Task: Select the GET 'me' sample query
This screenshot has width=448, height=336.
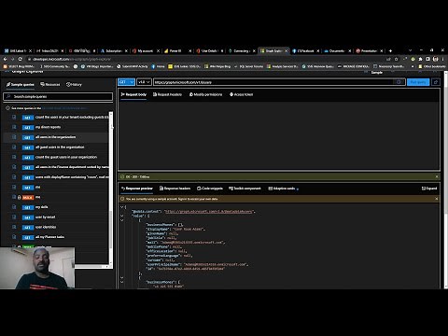Action: pos(37,187)
